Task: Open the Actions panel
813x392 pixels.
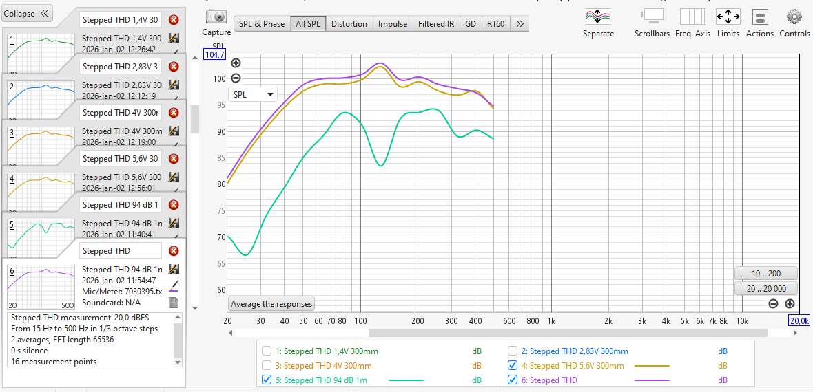Action: pyautogui.click(x=760, y=17)
